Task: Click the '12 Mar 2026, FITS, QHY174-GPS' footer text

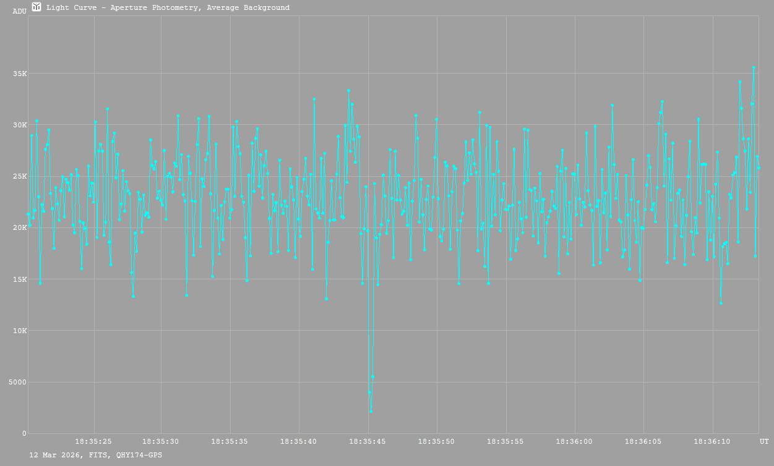Action: pyautogui.click(x=96, y=455)
